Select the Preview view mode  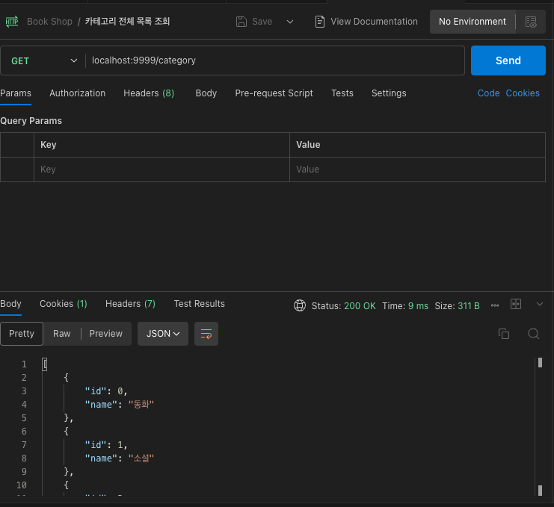[x=105, y=334]
